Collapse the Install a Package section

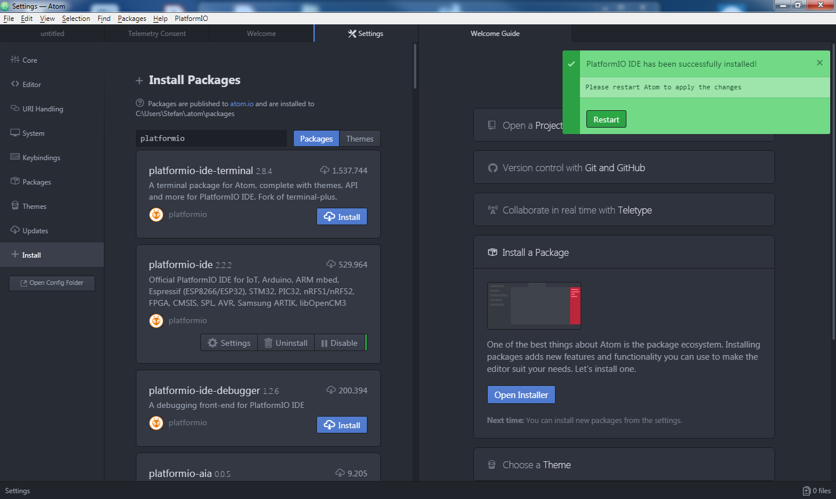624,252
